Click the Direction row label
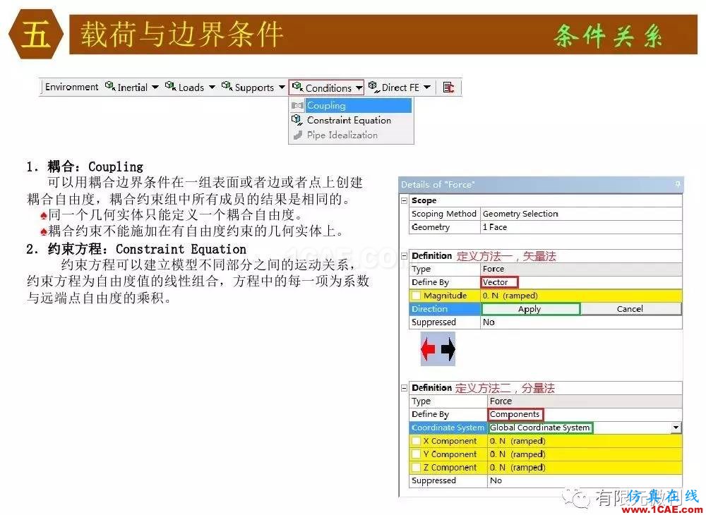This screenshot has height=515, width=706. (x=445, y=309)
